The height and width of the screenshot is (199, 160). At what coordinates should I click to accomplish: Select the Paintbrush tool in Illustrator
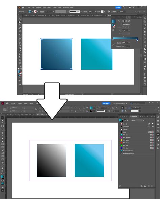20,34
